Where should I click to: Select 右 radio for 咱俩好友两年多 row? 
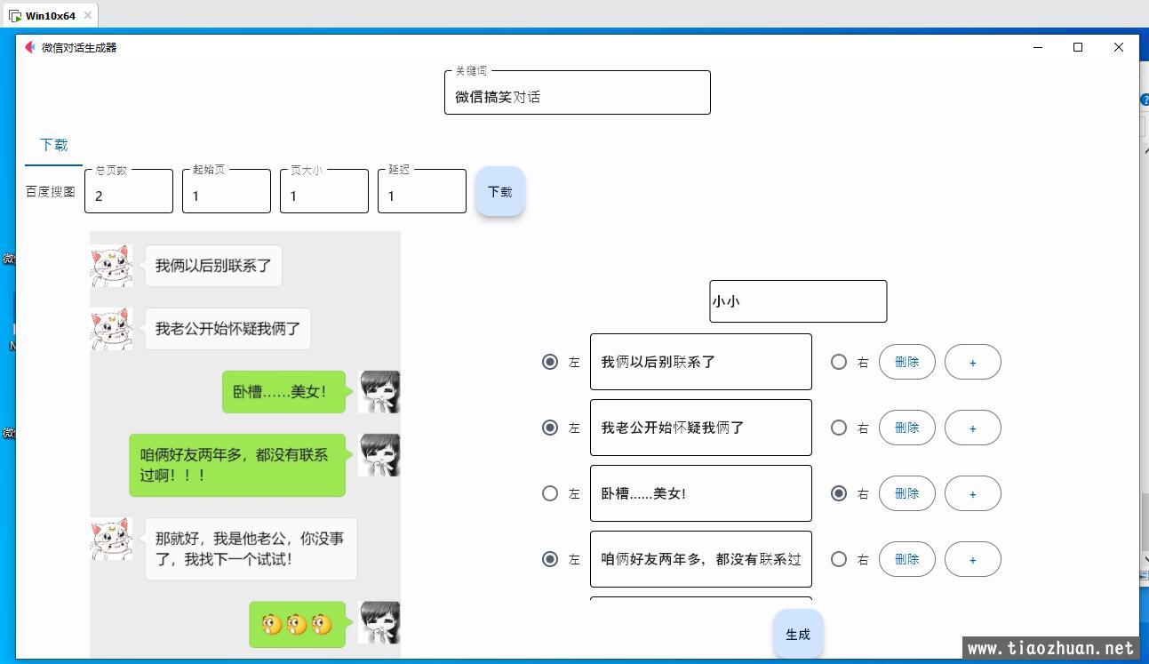pyautogui.click(x=839, y=559)
